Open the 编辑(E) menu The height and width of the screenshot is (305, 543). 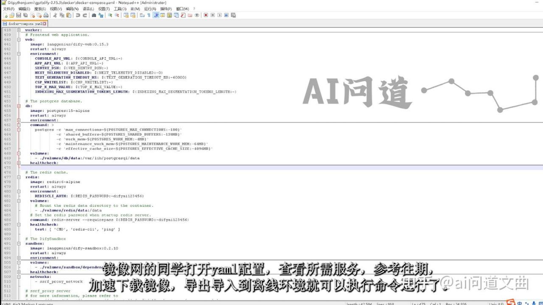(x=24, y=8)
